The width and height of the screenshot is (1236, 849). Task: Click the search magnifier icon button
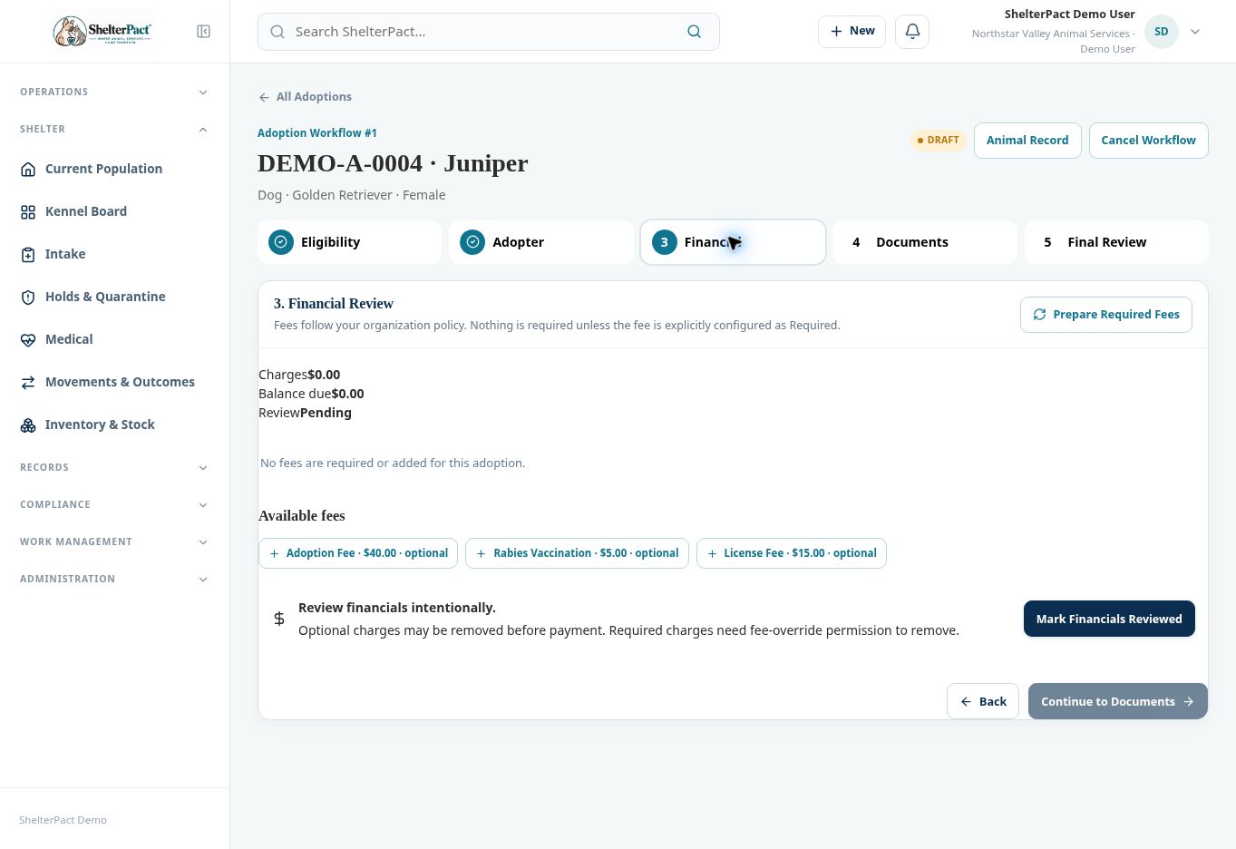coord(694,32)
